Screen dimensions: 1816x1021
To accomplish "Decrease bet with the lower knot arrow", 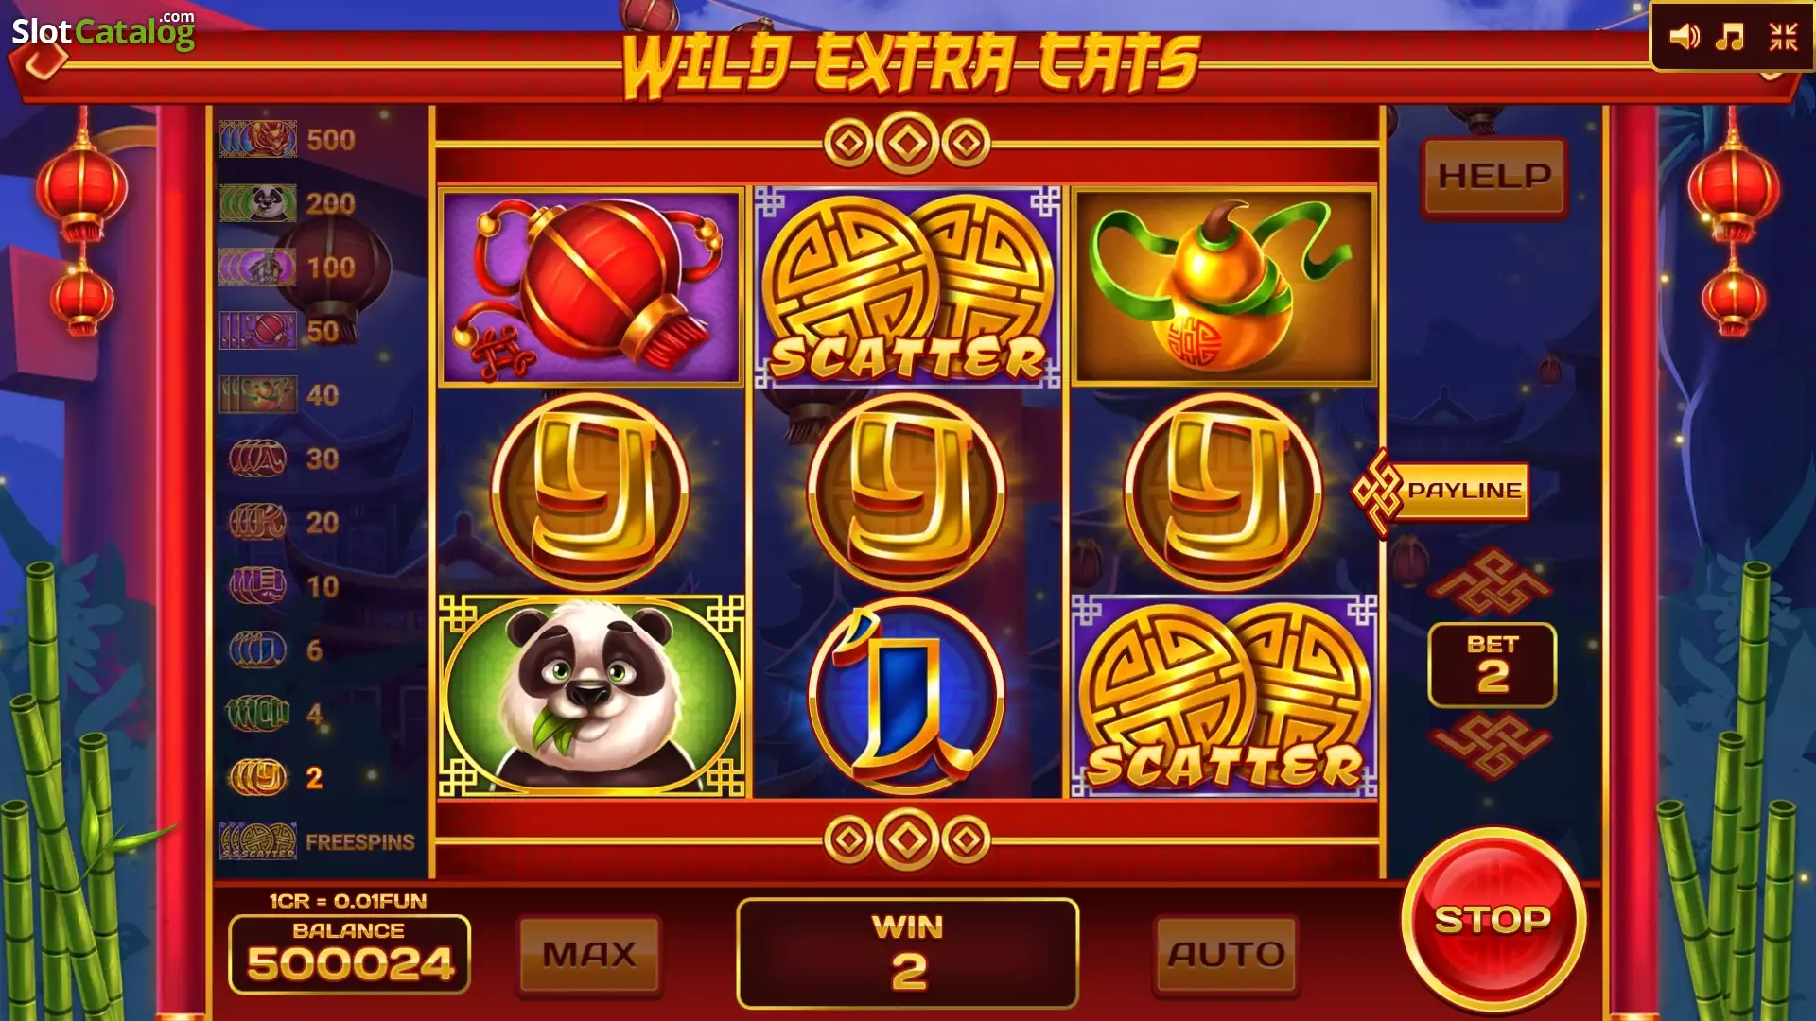I will click(x=1492, y=746).
